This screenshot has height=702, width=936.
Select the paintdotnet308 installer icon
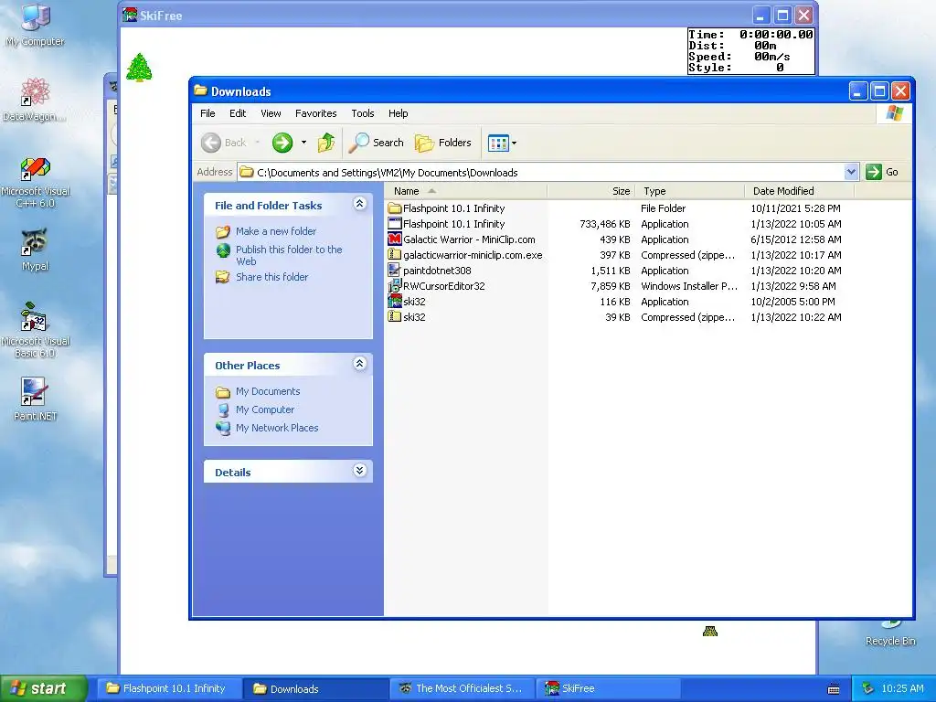click(395, 271)
